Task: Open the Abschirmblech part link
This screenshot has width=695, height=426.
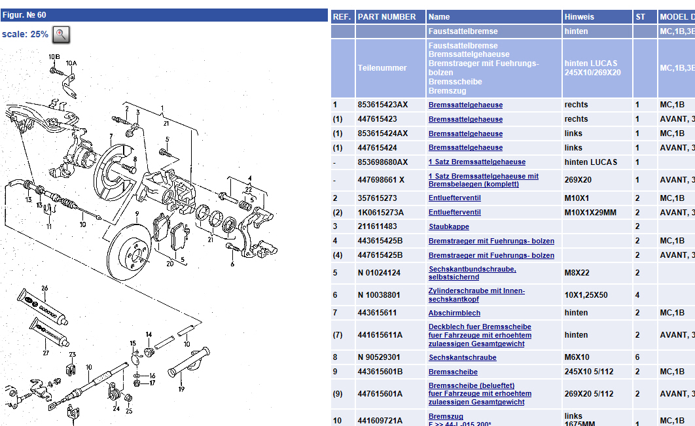Action: (454, 313)
